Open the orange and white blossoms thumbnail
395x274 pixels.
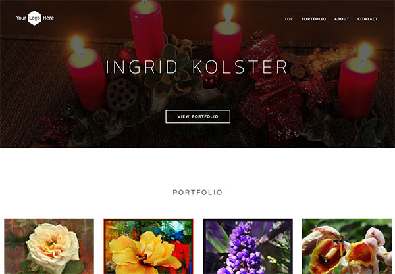pyautogui.click(x=347, y=246)
